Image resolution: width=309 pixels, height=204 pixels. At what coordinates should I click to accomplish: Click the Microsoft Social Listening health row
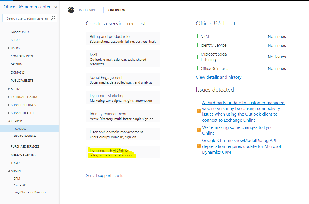[241, 57]
